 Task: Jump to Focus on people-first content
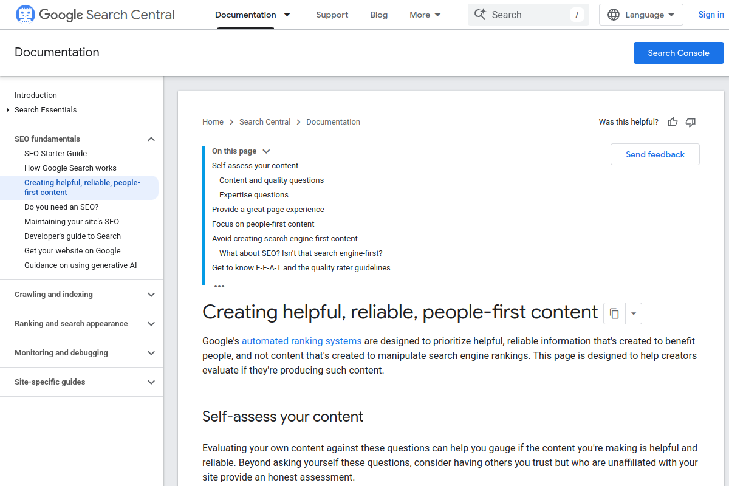(x=263, y=224)
